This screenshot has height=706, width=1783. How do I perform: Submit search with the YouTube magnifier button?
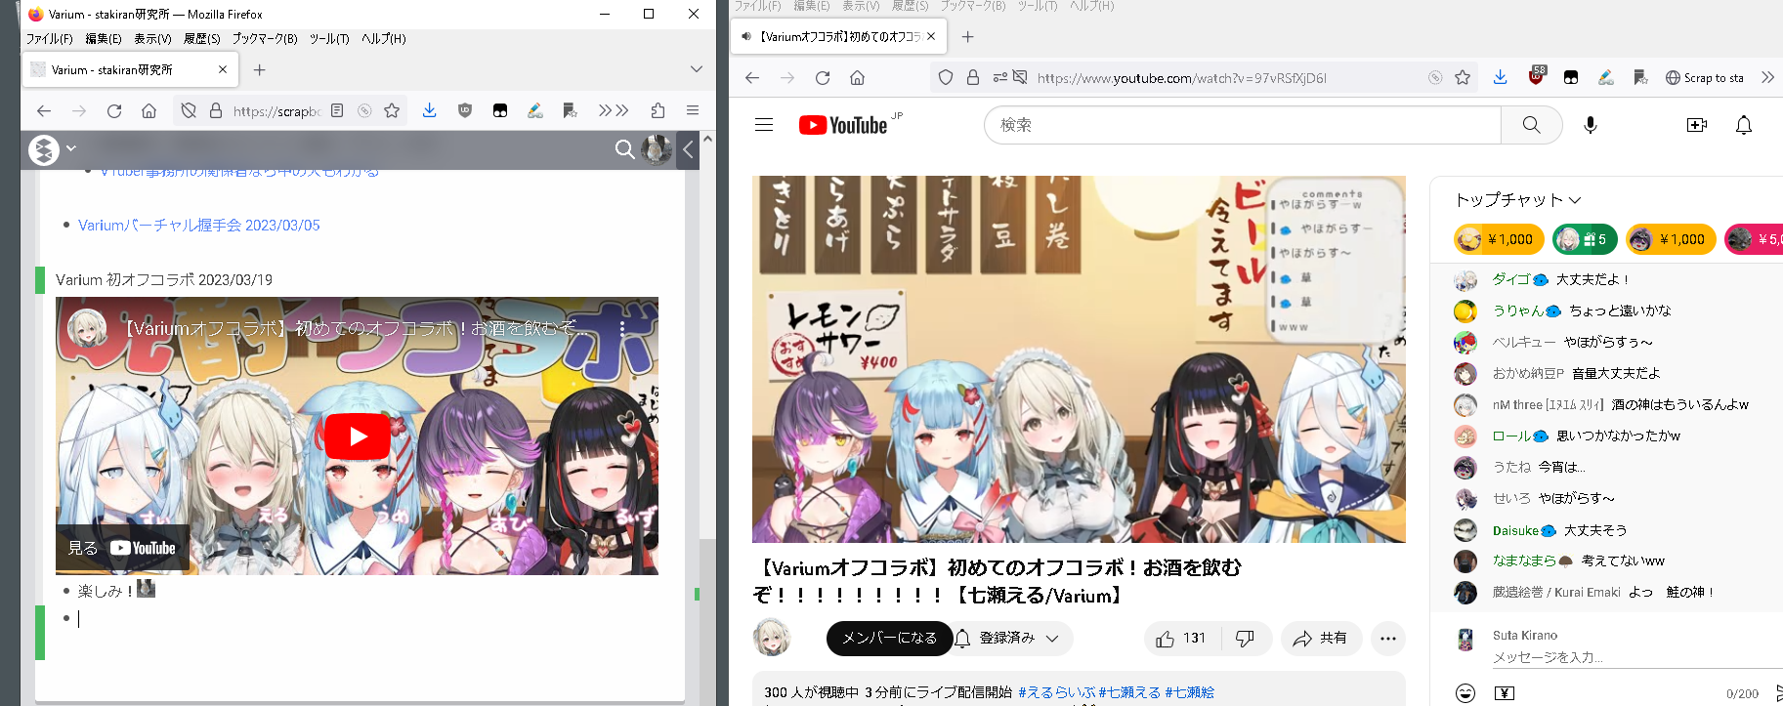[x=1532, y=125]
